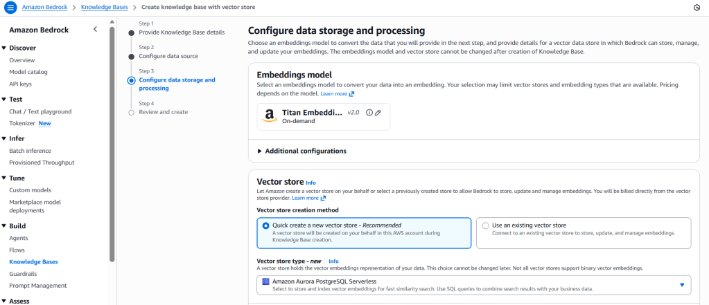This screenshot has height=305, width=709.
Task: Click the pencil icon to edit embeddings model
Action: [378, 113]
